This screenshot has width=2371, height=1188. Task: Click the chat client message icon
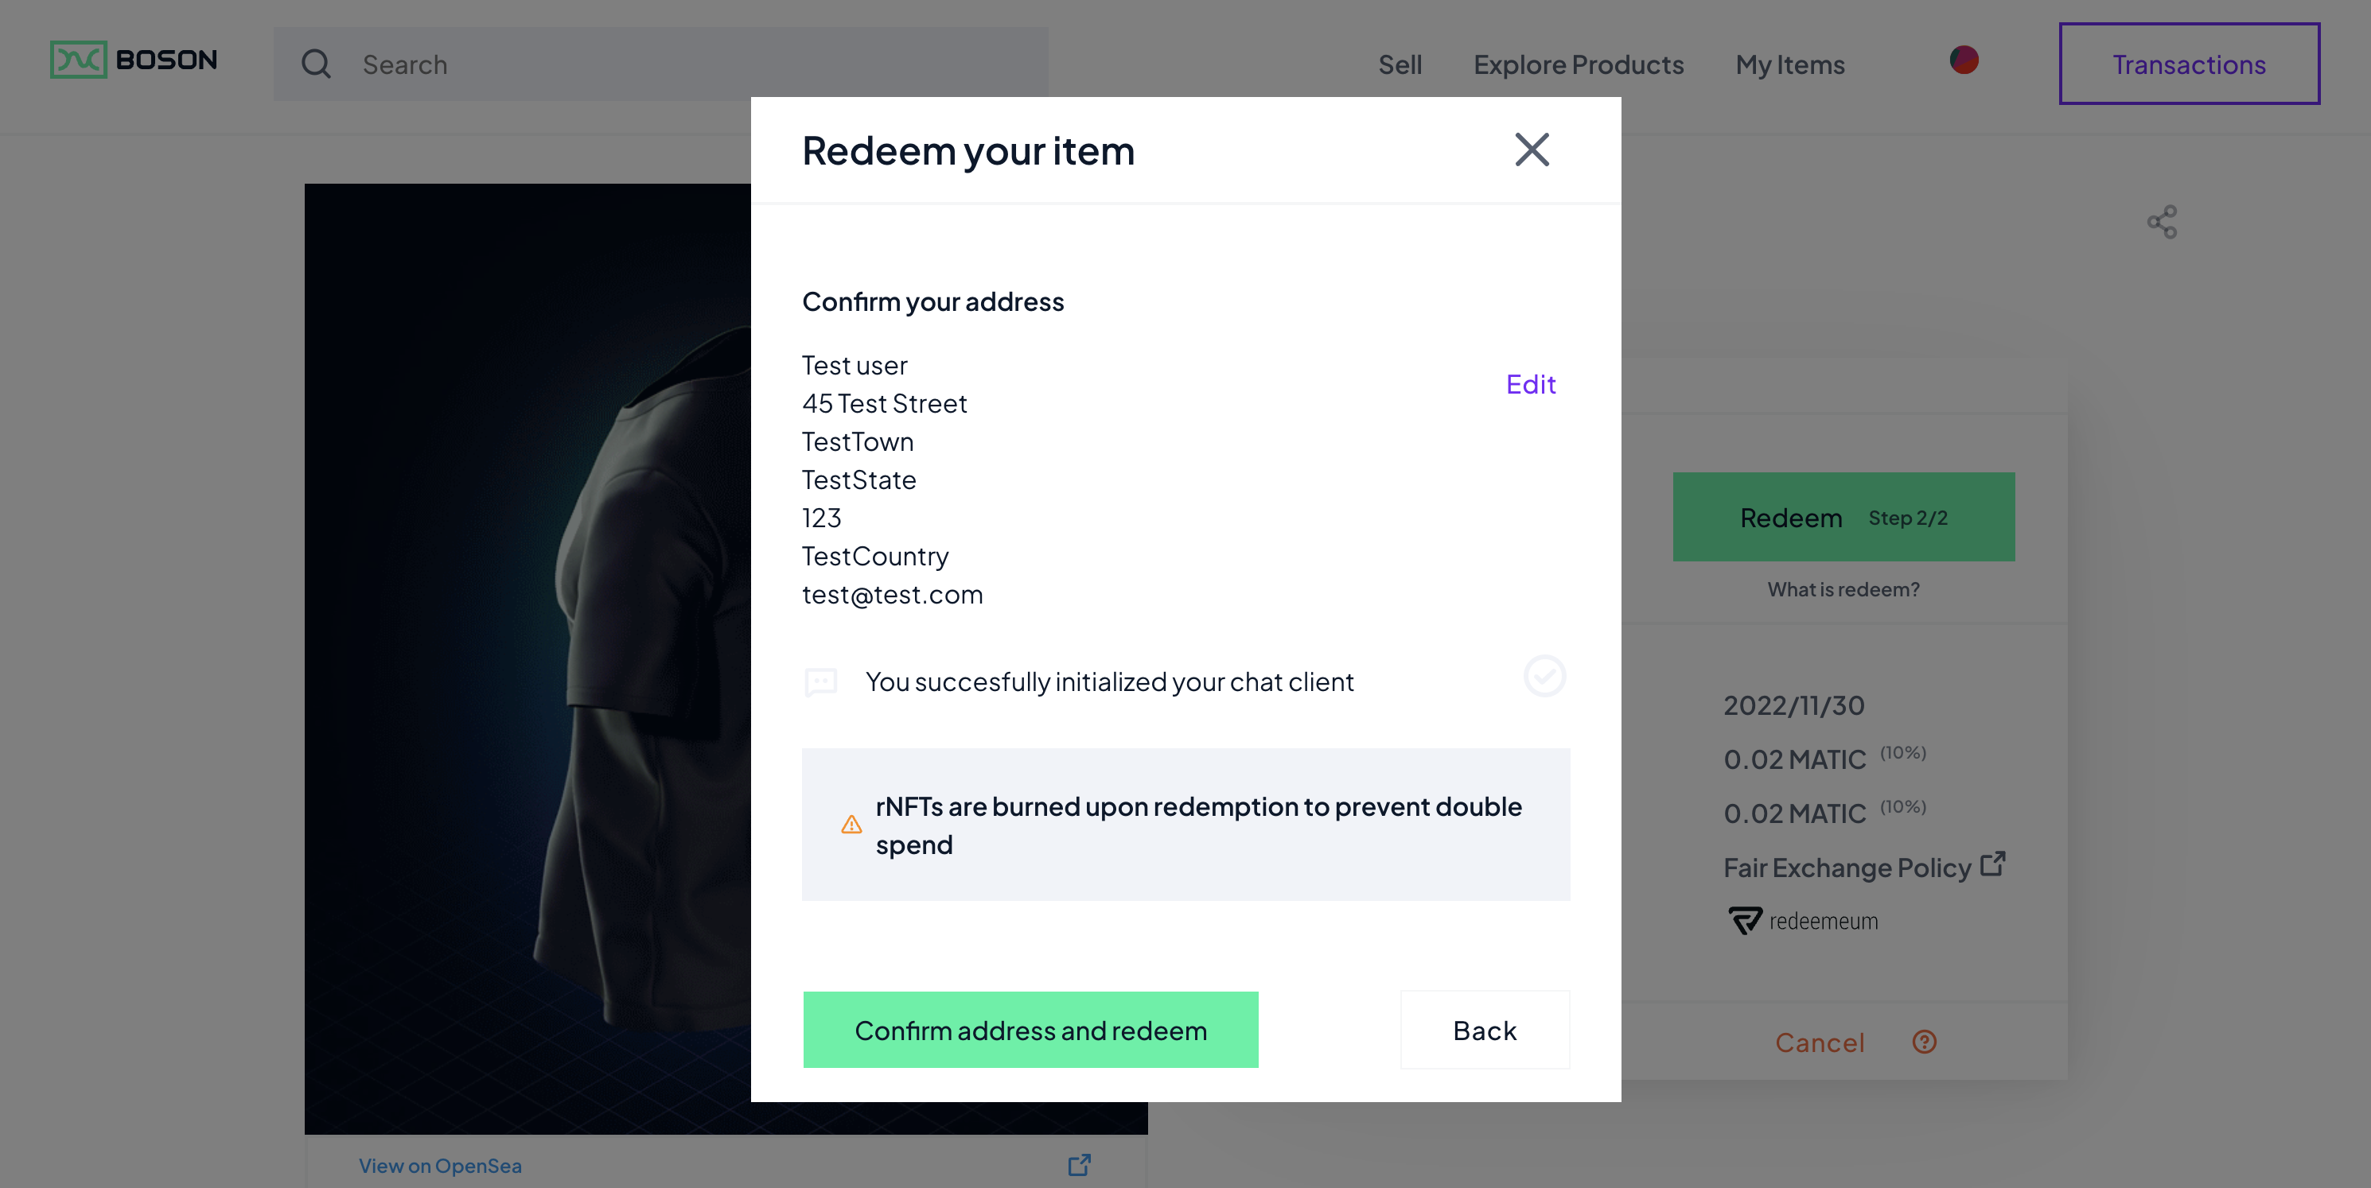pyautogui.click(x=820, y=682)
